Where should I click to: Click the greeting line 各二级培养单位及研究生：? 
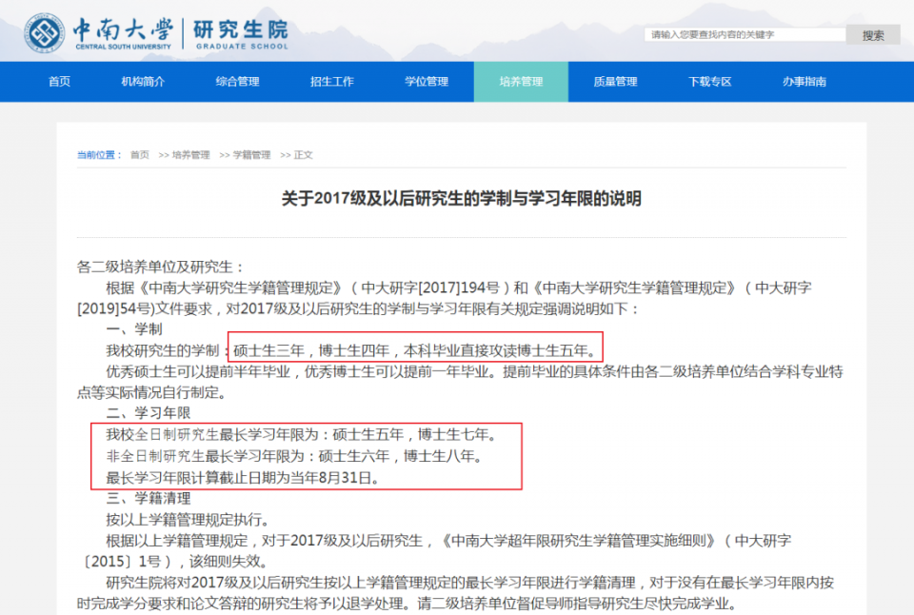(x=160, y=267)
